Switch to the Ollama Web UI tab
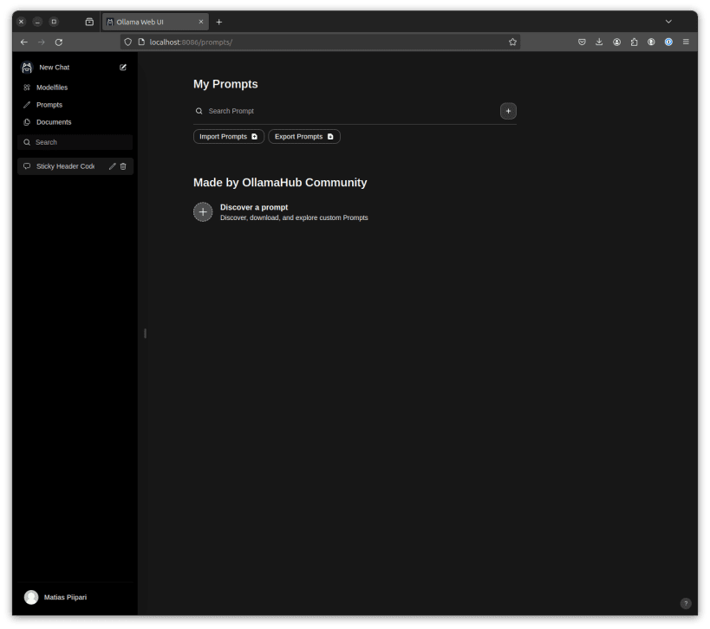This screenshot has width=710, height=629. pyautogui.click(x=156, y=22)
